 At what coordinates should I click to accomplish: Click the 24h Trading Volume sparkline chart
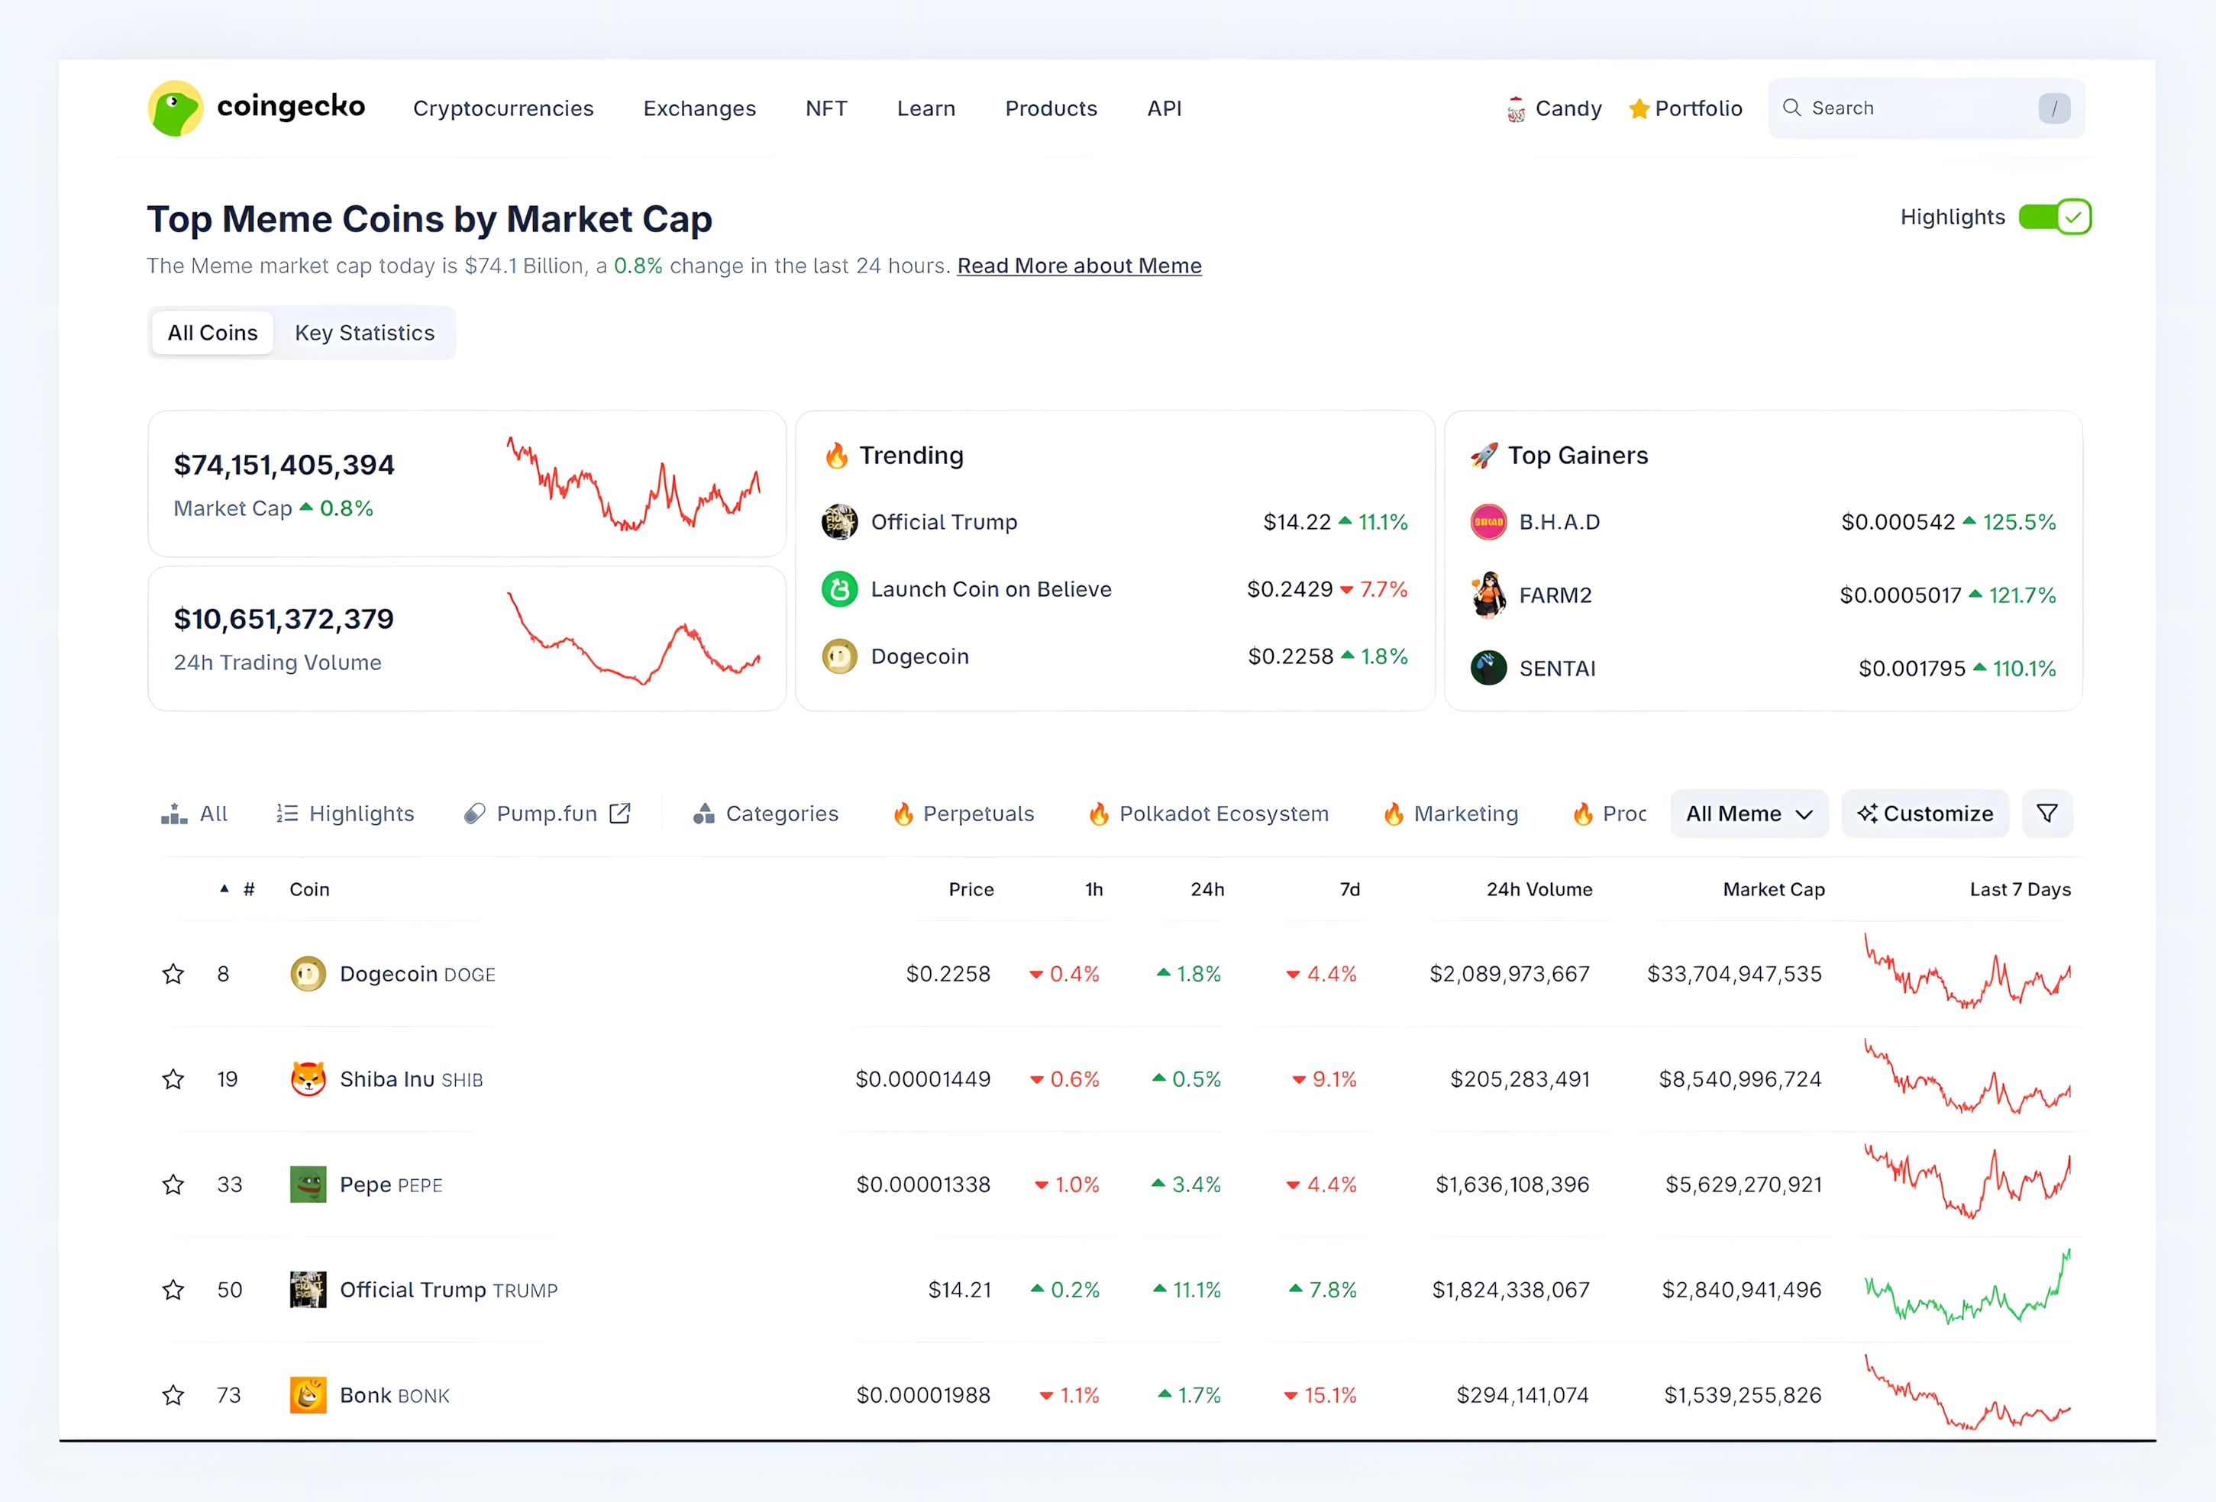pyautogui.click(x=633, y=637)
